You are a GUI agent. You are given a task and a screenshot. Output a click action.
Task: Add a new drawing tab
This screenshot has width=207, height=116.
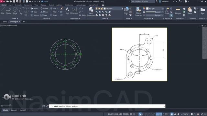click(24, 22)
